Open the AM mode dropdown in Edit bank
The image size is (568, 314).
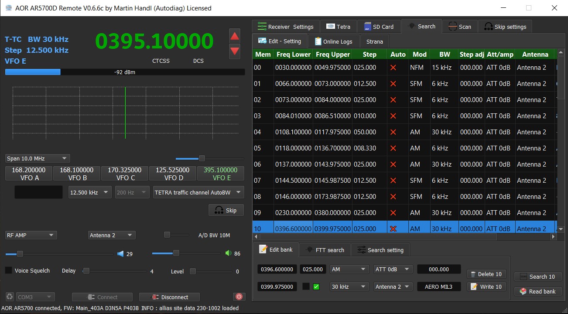click(349, 270)
